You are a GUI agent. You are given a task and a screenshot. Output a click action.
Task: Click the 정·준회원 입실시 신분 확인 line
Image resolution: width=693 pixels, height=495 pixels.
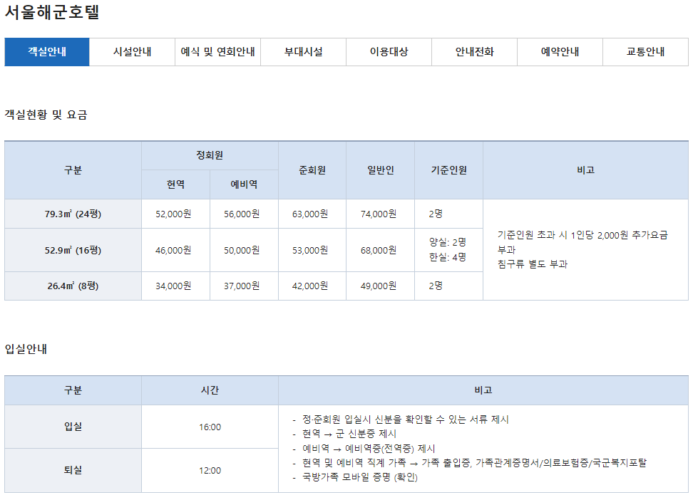pyautogui.click(x=405, y=420)
